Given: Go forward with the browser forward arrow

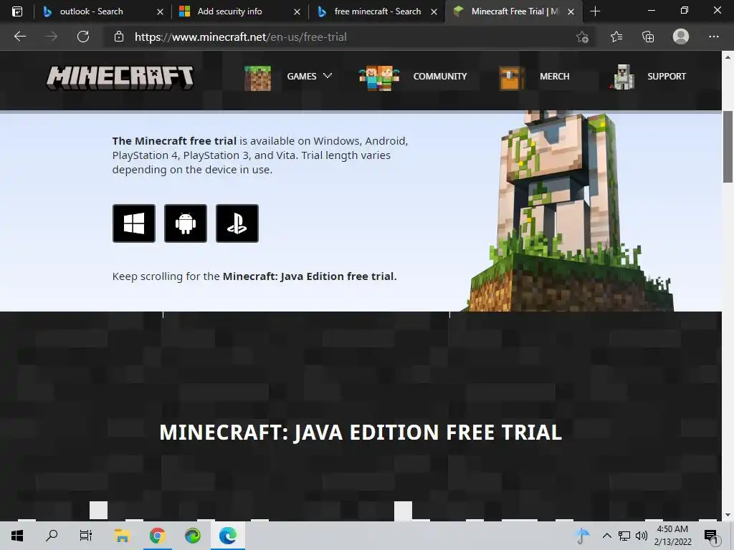Looking at the screenshot, I should [x=51, y=37].
